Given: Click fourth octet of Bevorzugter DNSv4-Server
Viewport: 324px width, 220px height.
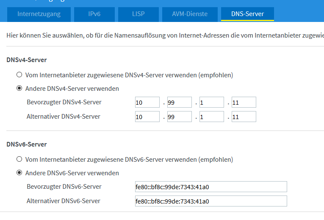Looking at the screenshot, I should tap(244, 103).
